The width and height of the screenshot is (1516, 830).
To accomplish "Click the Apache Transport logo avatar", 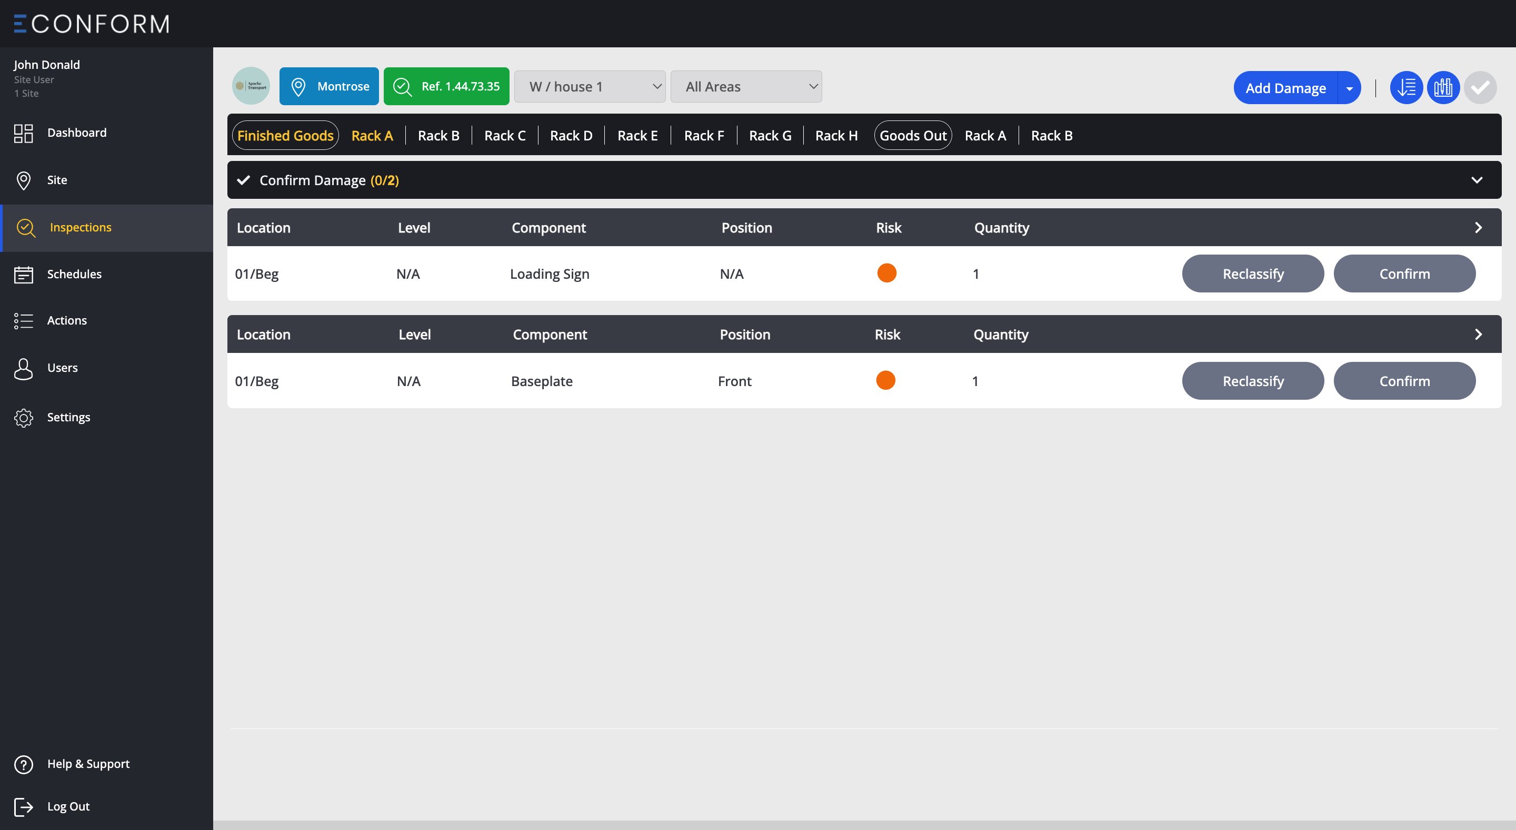I will pyautogui.click(x=251, y=86).
